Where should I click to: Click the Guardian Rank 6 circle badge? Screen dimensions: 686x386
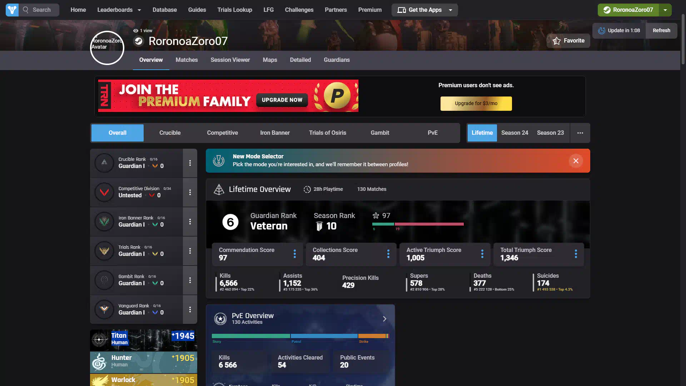tap(230, 222)
